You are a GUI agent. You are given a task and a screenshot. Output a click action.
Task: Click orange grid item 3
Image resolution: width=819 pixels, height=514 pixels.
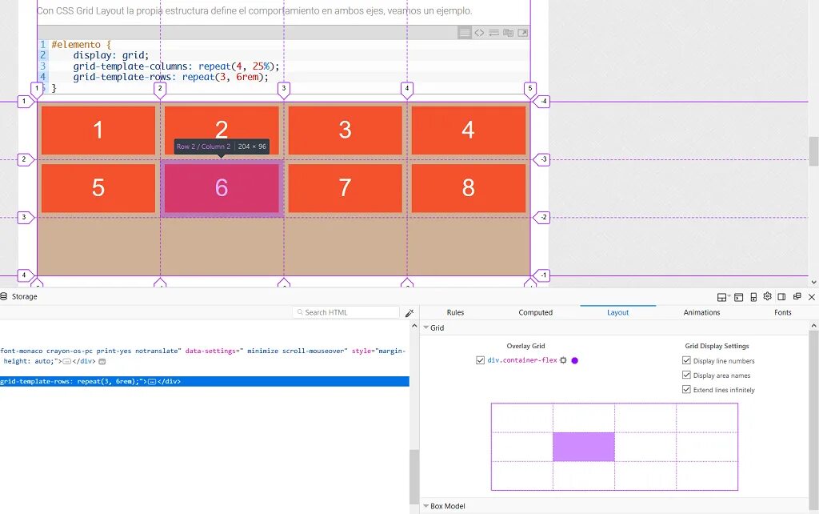point(346,131)
